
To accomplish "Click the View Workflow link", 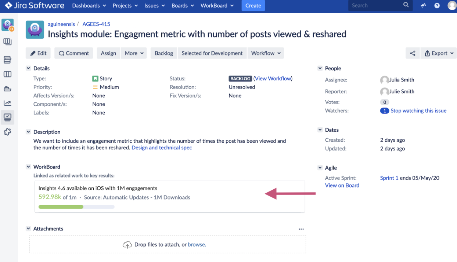I will (x=273, y=79).
